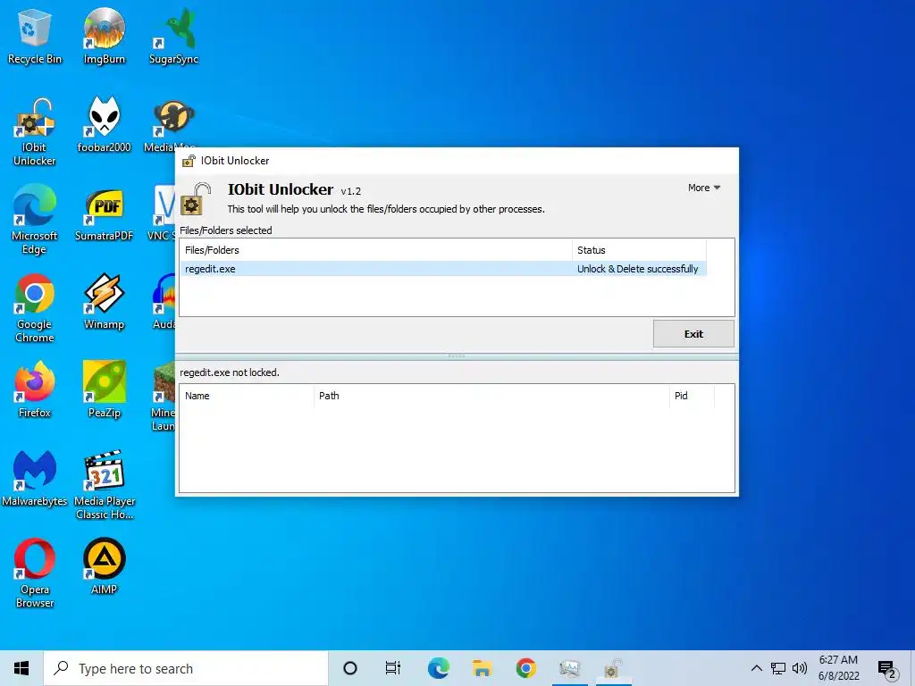Open Cortana from the taskbar
915x686 pixels.
pos(349,668)
